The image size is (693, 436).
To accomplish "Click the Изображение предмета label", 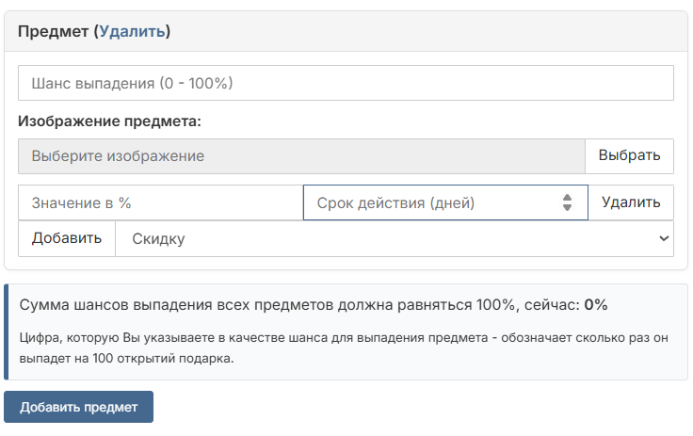I will tap(110, 121).
